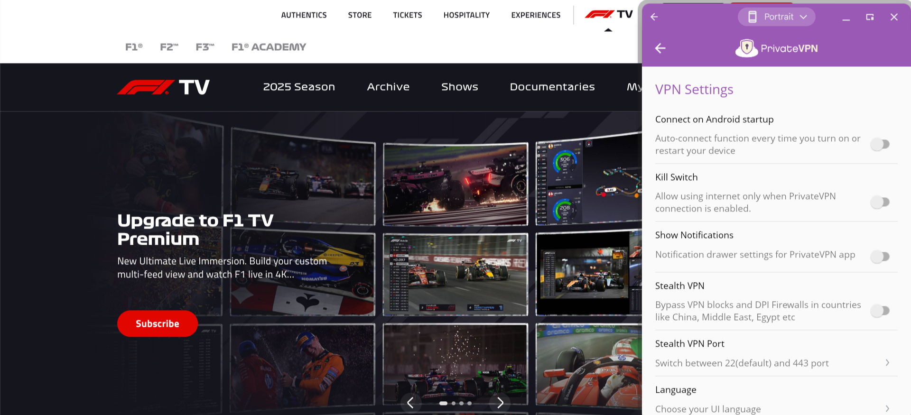Toggle Show Notifications switch

pos(880,257)
